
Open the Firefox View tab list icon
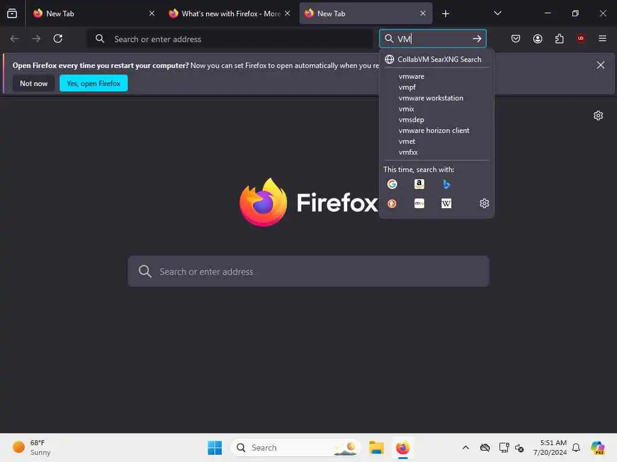(12, 13)
